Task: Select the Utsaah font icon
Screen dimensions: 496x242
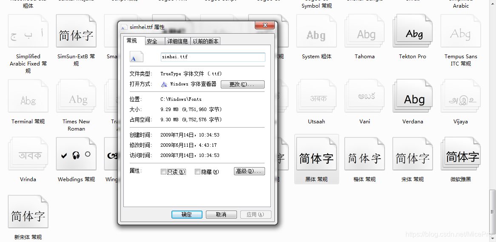Action: [316, 96]
